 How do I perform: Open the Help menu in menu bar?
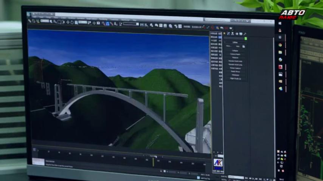coord(134,20)
